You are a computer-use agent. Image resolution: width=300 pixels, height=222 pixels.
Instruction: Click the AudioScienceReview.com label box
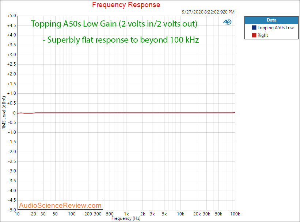tap(60, 205)
